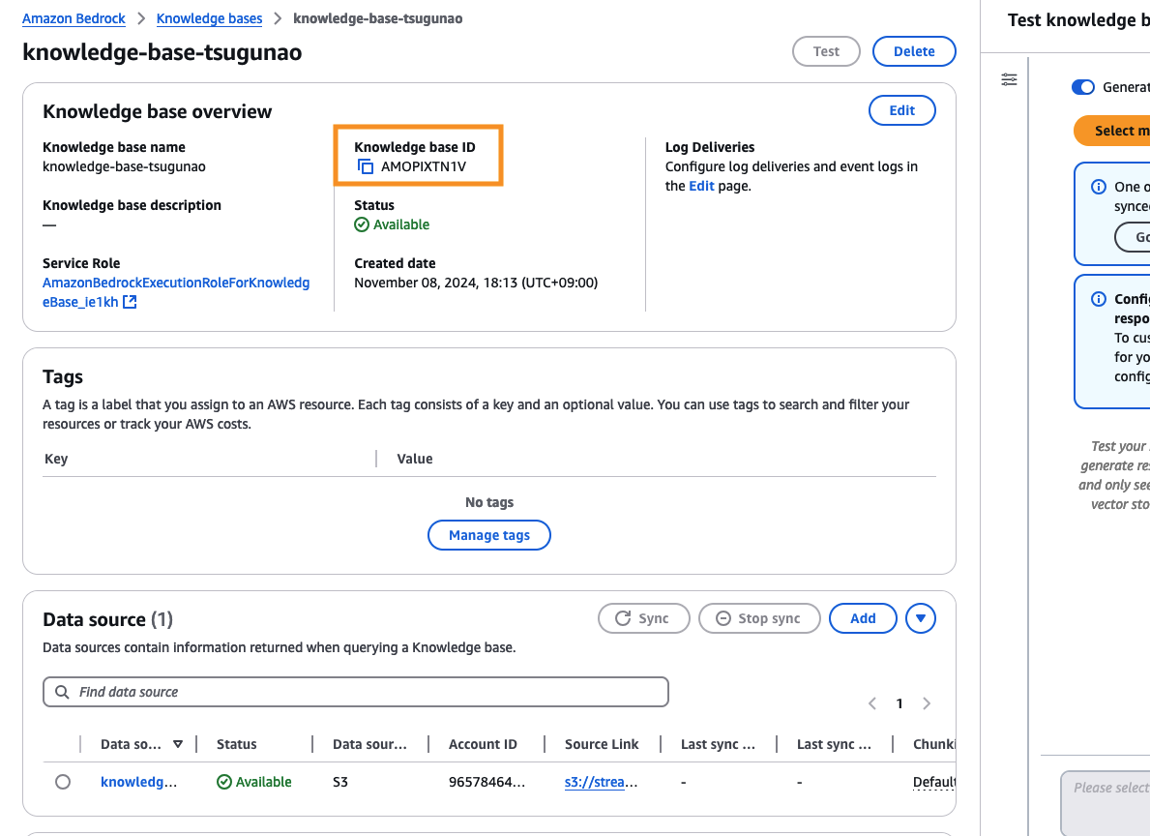Viewport: 1150px width, 836px height.
Task: Click the second info icon in the test panel
Action: tap(1098, 299)
